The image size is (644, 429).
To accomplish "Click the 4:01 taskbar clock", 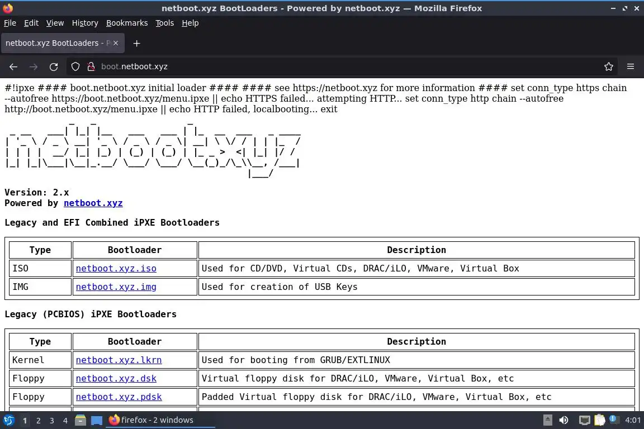I will [633, 420].
